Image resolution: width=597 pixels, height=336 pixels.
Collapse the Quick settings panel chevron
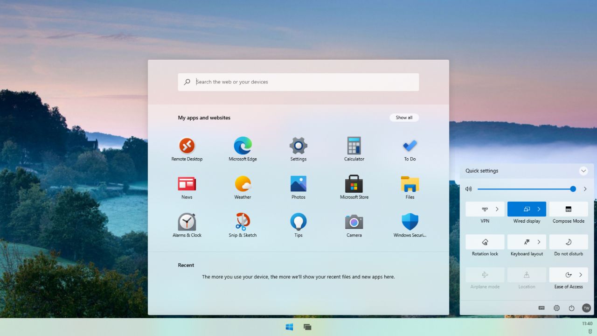click(x=583, y=171)
